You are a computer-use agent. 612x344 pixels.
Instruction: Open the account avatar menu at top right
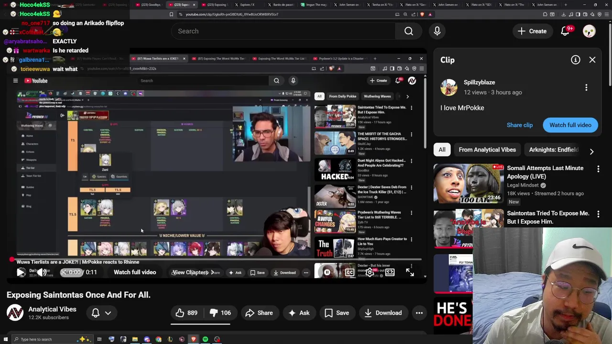[x=589, y=31]
